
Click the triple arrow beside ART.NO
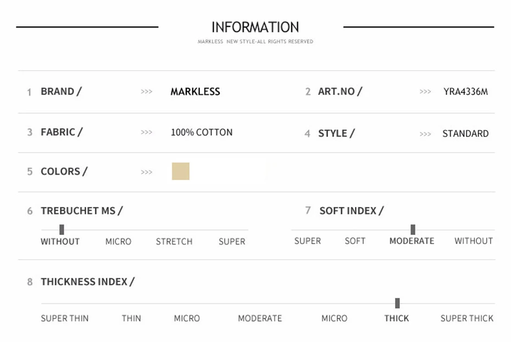[425, 92]
